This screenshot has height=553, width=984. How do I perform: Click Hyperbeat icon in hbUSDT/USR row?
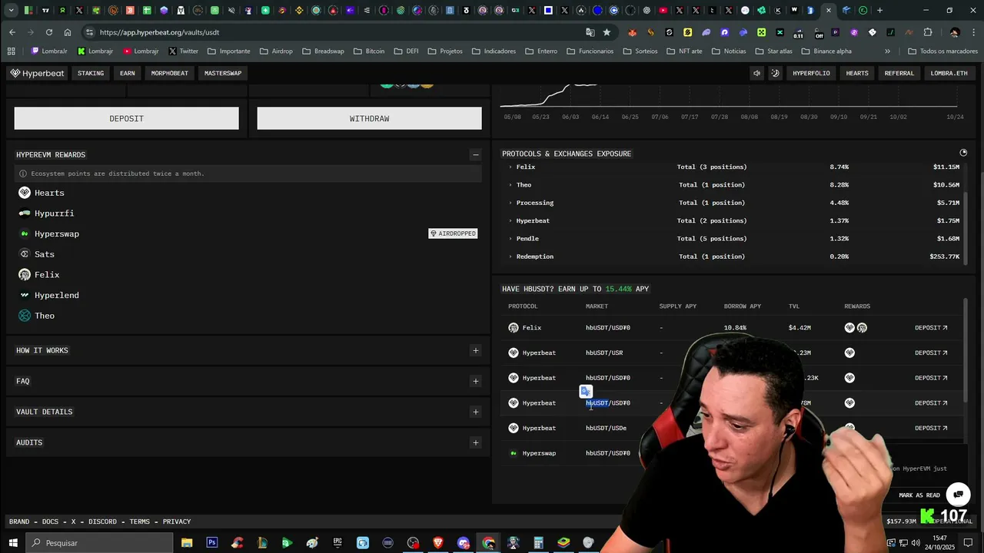(x=514, y=353)
